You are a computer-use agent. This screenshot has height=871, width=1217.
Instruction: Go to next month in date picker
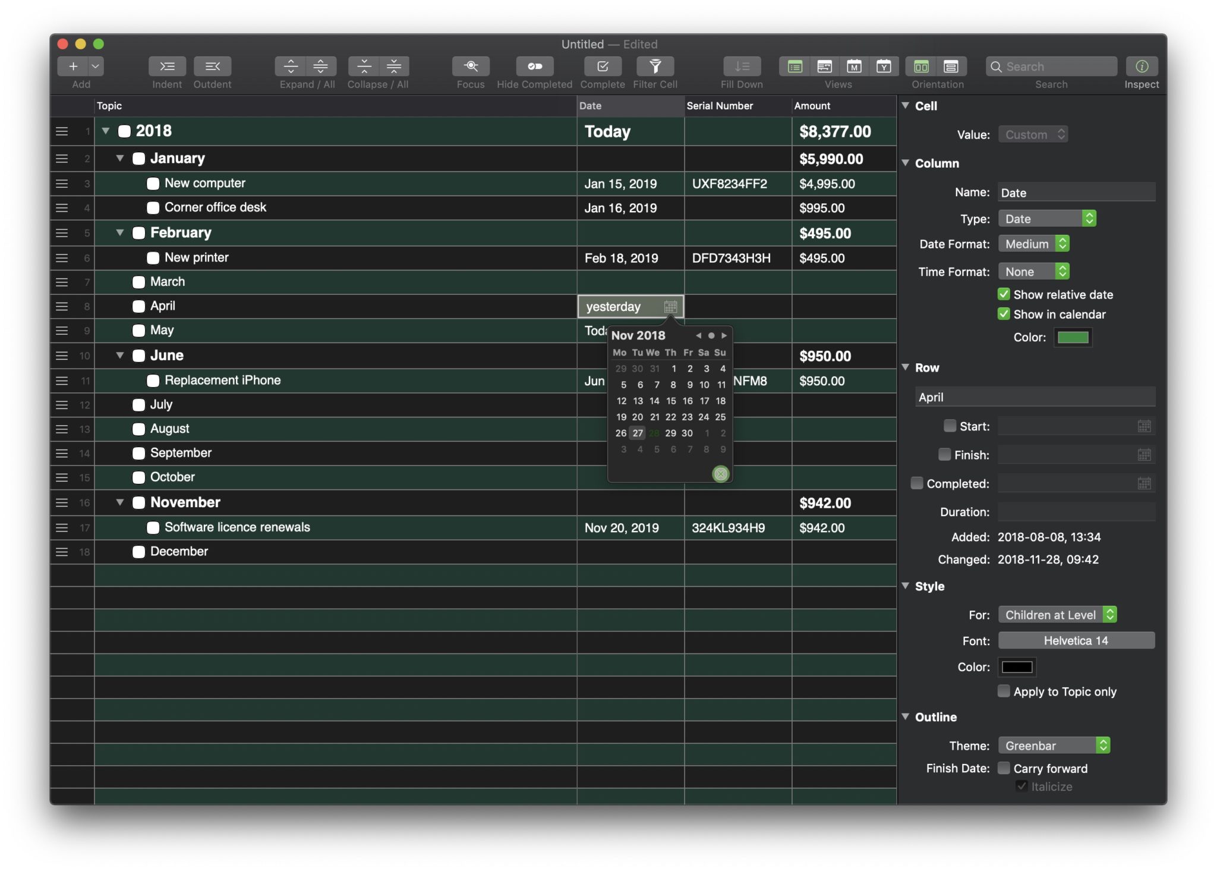724,335
